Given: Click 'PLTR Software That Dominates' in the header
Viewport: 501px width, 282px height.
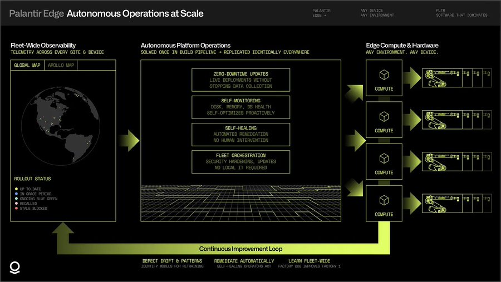Looking at the screenshot, I should coord(461,13).
